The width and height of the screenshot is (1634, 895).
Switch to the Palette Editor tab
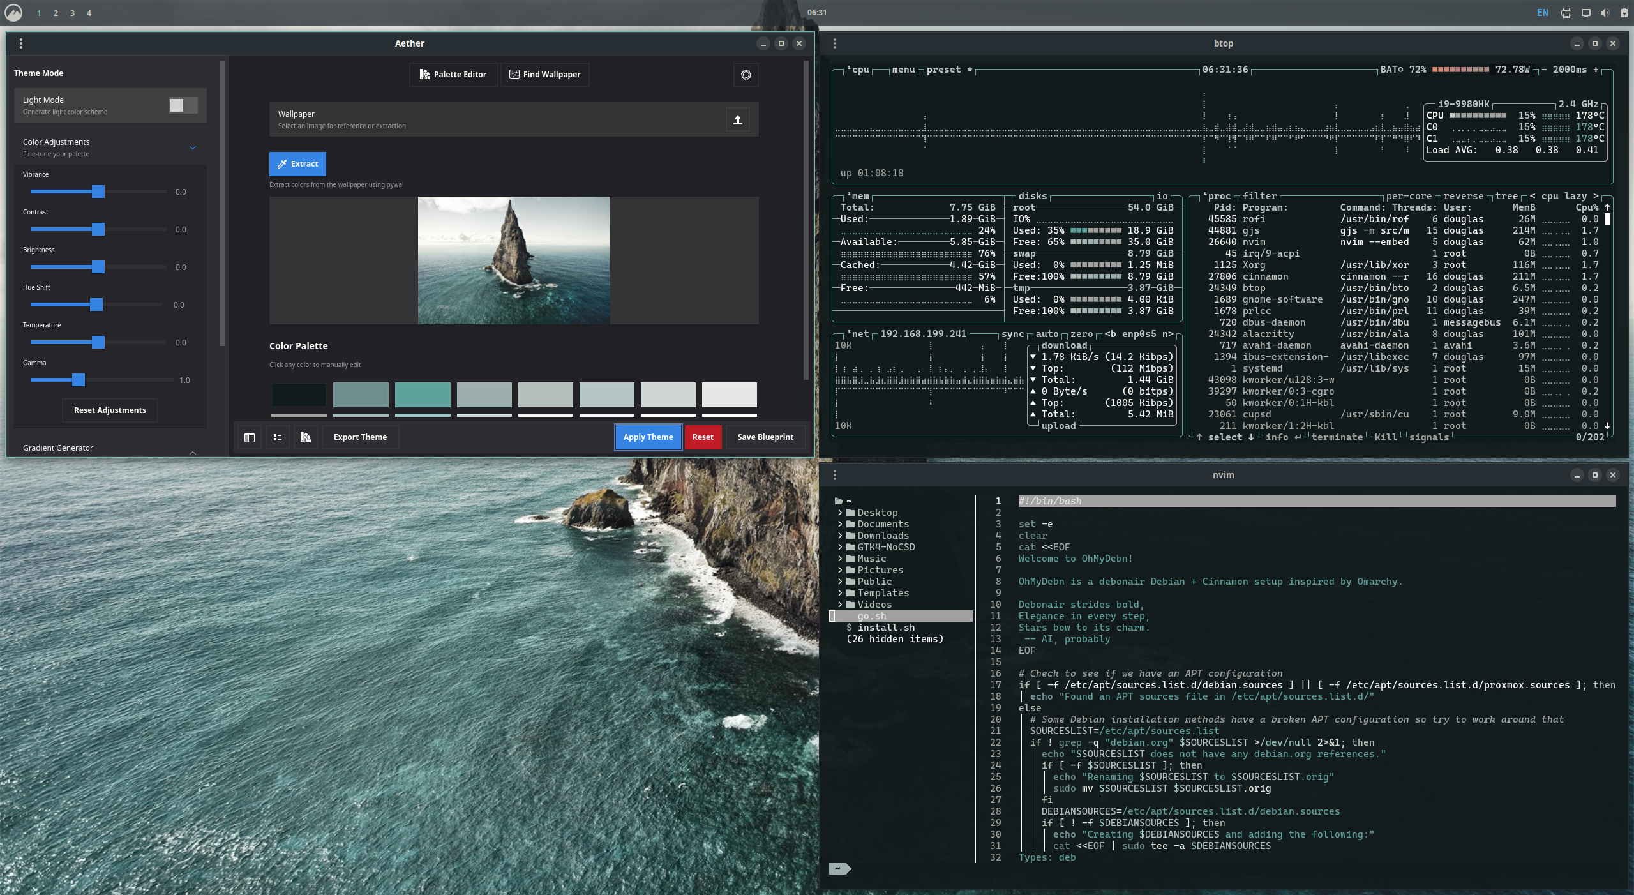pyautogui.click(x=453, y=75)
